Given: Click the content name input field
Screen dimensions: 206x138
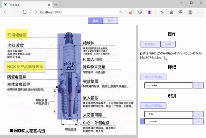Looking at the screenshot, I should click(x=169, y=121).
